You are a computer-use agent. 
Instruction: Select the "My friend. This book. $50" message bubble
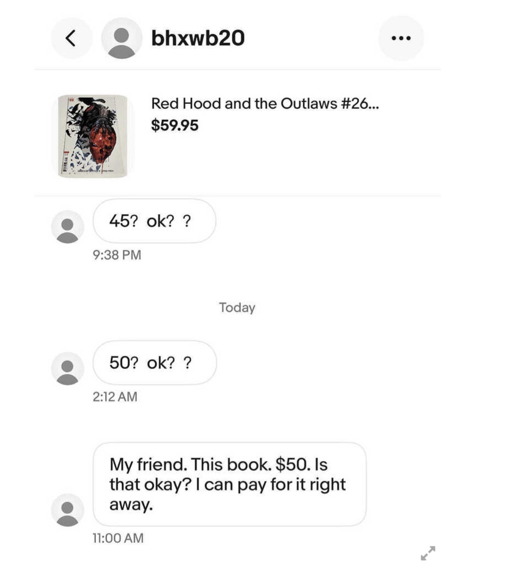tap(229, 484)
